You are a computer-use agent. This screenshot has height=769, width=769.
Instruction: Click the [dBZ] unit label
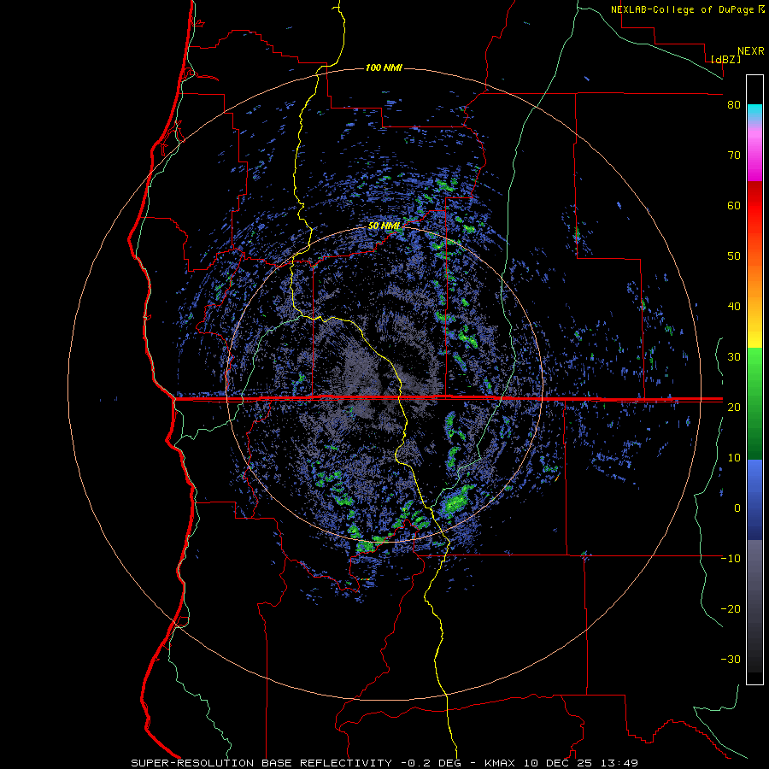coord(725,59)
